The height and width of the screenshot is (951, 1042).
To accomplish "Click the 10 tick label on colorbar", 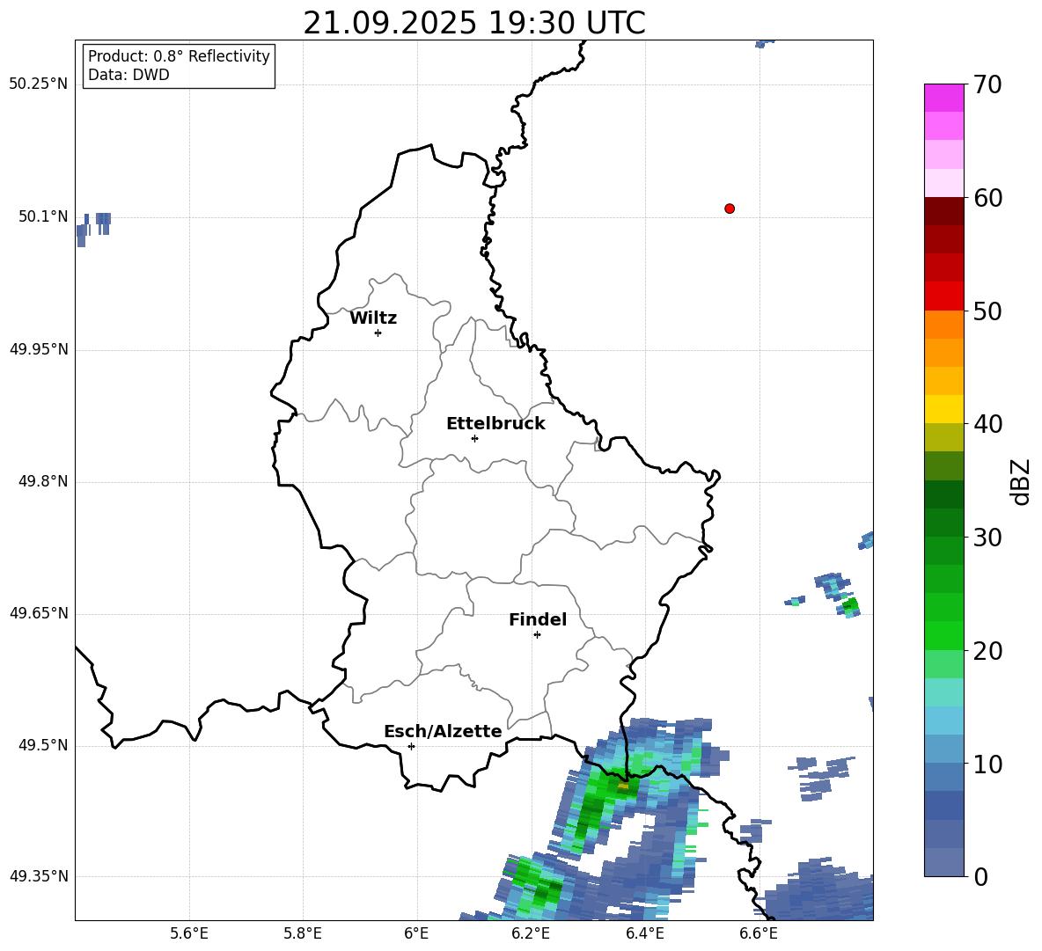I will click(x=987, y=764).
